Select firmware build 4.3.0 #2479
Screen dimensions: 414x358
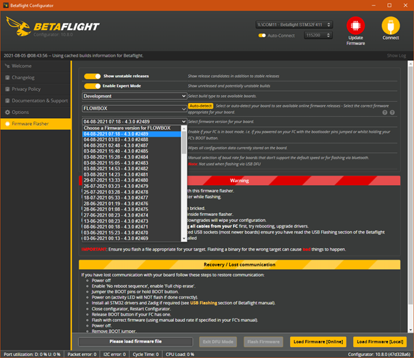132,186
